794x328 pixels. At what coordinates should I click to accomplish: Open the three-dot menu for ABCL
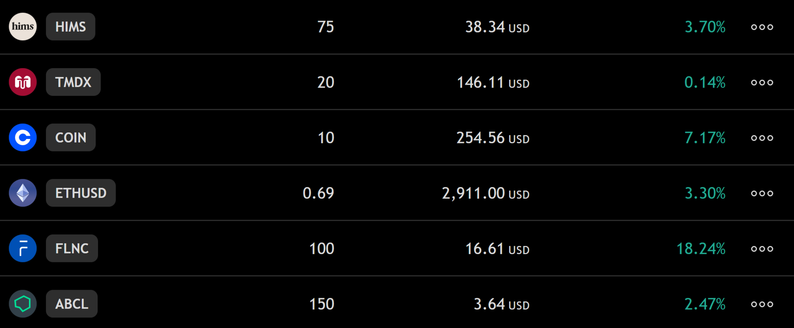(762, 304)
